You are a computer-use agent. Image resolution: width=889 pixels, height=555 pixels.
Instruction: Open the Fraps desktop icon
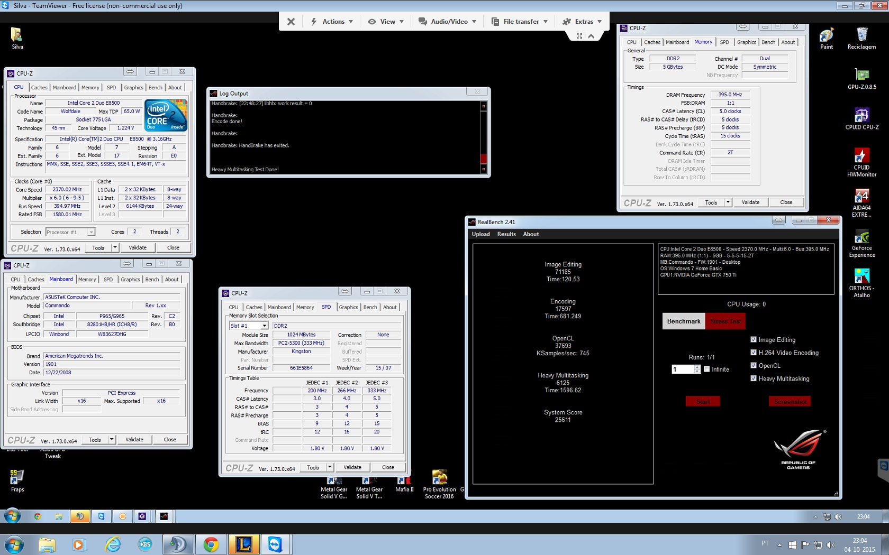17,481
